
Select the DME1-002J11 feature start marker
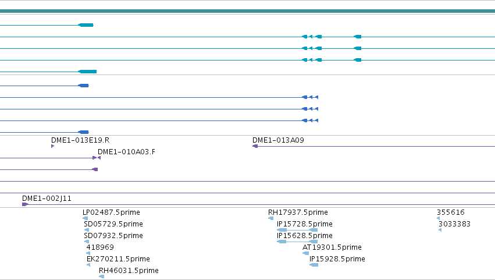(x=25, y=204)
